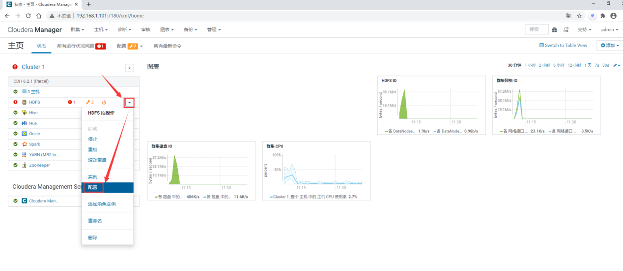623x271 pixels.
Task: Open the 配置 tab with 7 warnings
Action: coord(130,46)
